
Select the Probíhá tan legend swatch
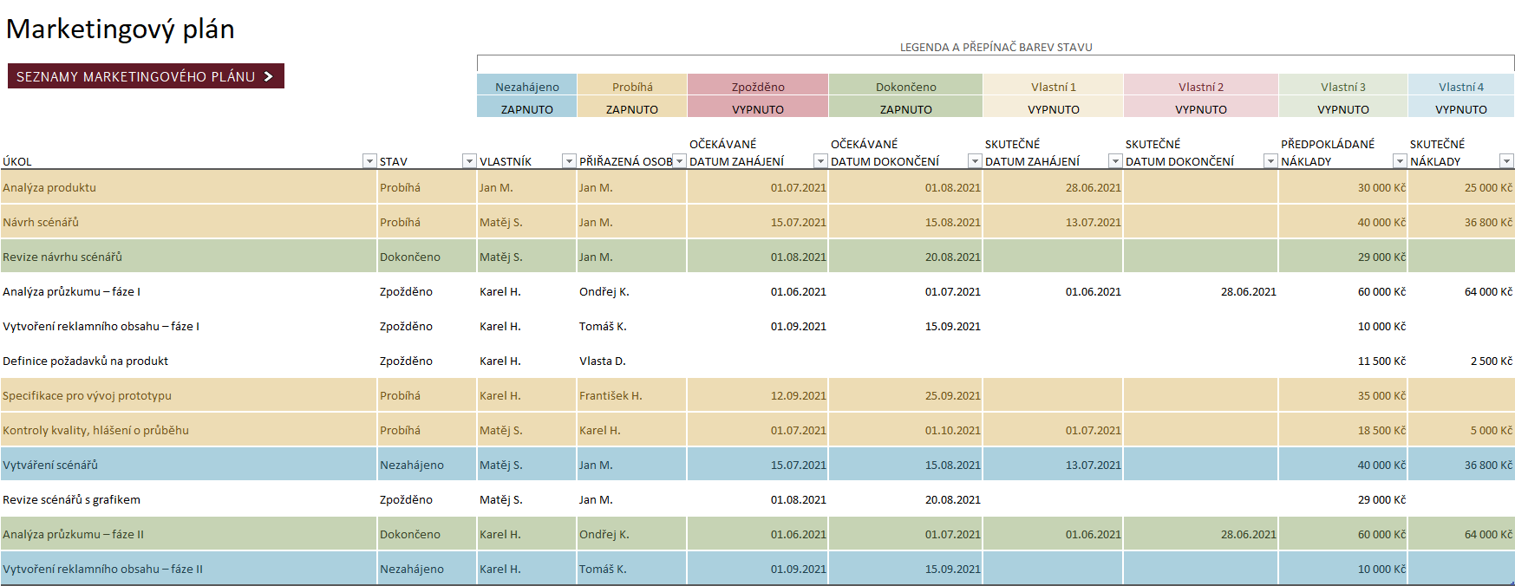pos(632,86)
